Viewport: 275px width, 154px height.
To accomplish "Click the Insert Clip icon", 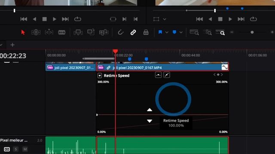I will [78, 33].
